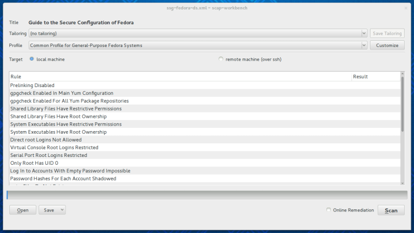The width and height of the screenshot is (414, 233).
Task: Click the Rule column header
Action: coord(181,77)
